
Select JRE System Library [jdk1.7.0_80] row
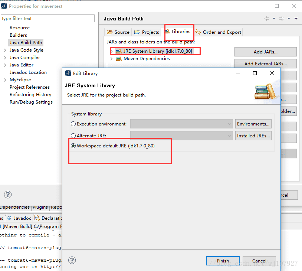158,51
